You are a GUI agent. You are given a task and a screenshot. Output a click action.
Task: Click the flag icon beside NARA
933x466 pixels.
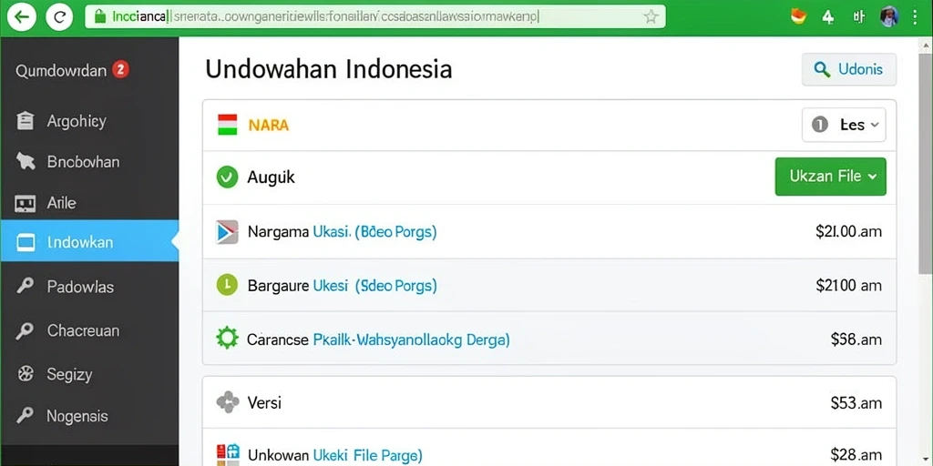coord(227,125)
